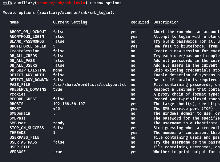Click the msf6 prompt text
The width and height of the screenshot is (220, 162).
click(7, 3)
